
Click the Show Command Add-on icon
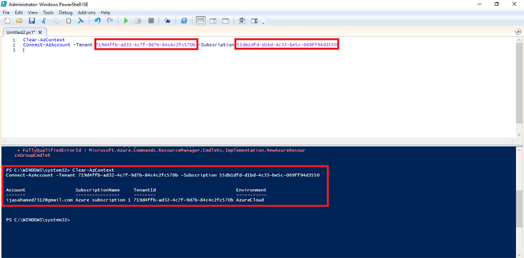pyautogui.click(x=255, y=21)
